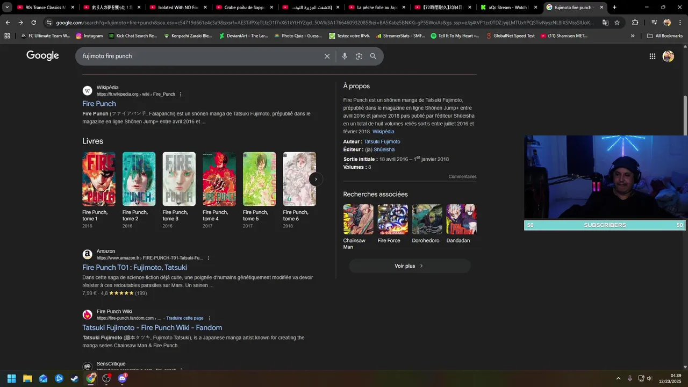This screenshot has width=688, height=387.
Task: Show the next books in the Livres carousel
Action: click(x=316, y=179)
